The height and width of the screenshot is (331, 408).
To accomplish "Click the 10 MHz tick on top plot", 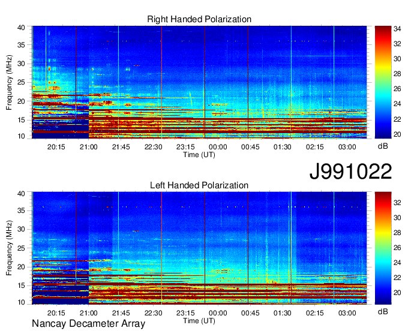I will [x=21, y=136].
